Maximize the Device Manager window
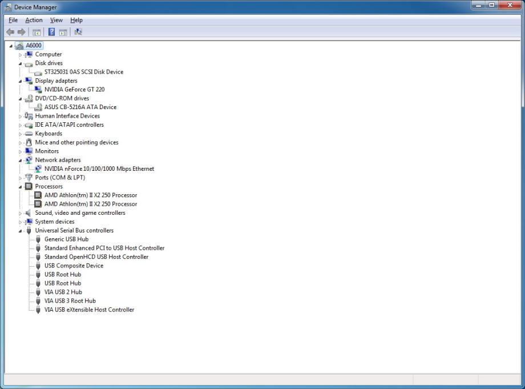Viewport: 525px width, 389px height. pyautogui.click(x=491, y=5)
